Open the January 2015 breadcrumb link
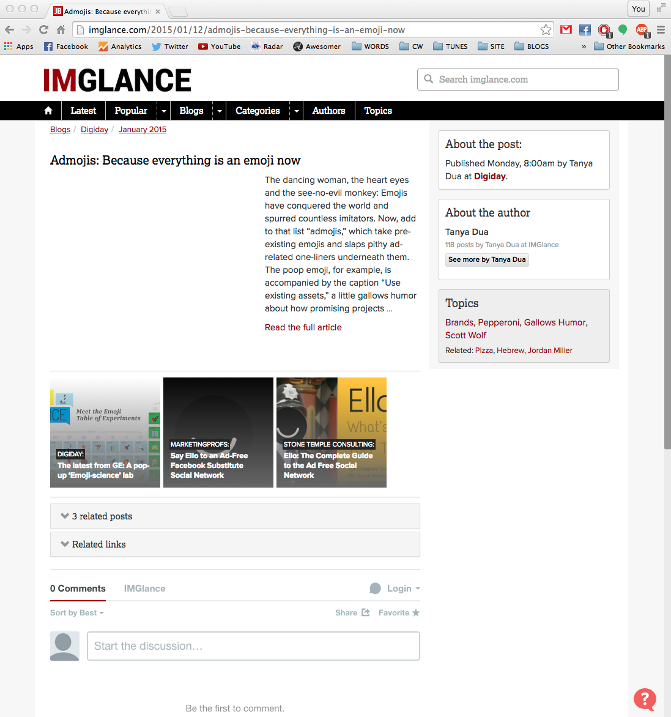Screen dimensions: 671x717 [x=143, y=130]
